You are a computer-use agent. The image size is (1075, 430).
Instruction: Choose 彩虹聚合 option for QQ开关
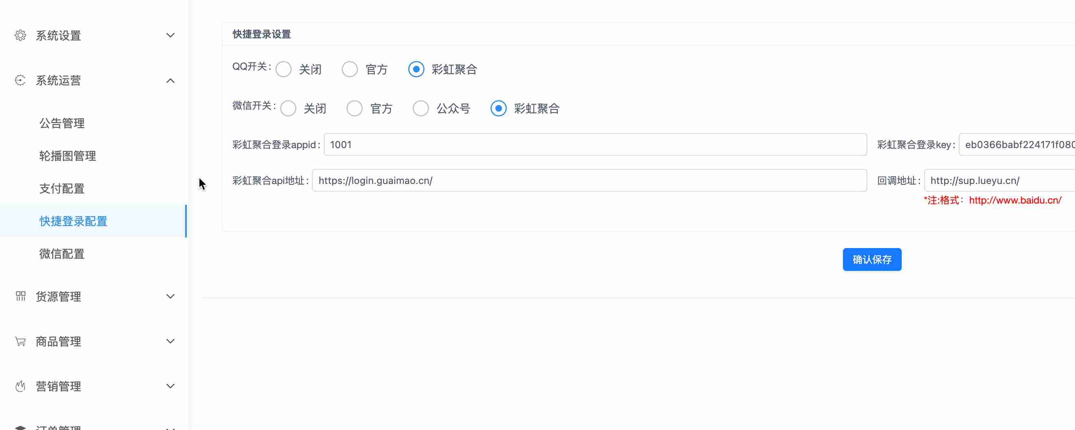point(416,69)
